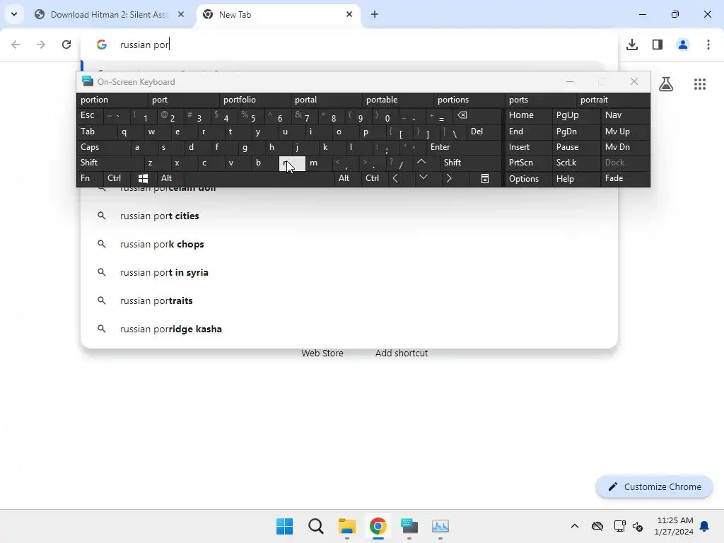Select suggestion 'russian porridge kasha'
Screen dimensions: 724x543
(349, 329)
